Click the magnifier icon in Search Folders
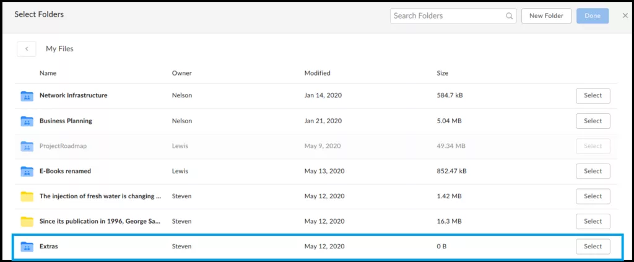634x262 pixels. pos(510,16)
